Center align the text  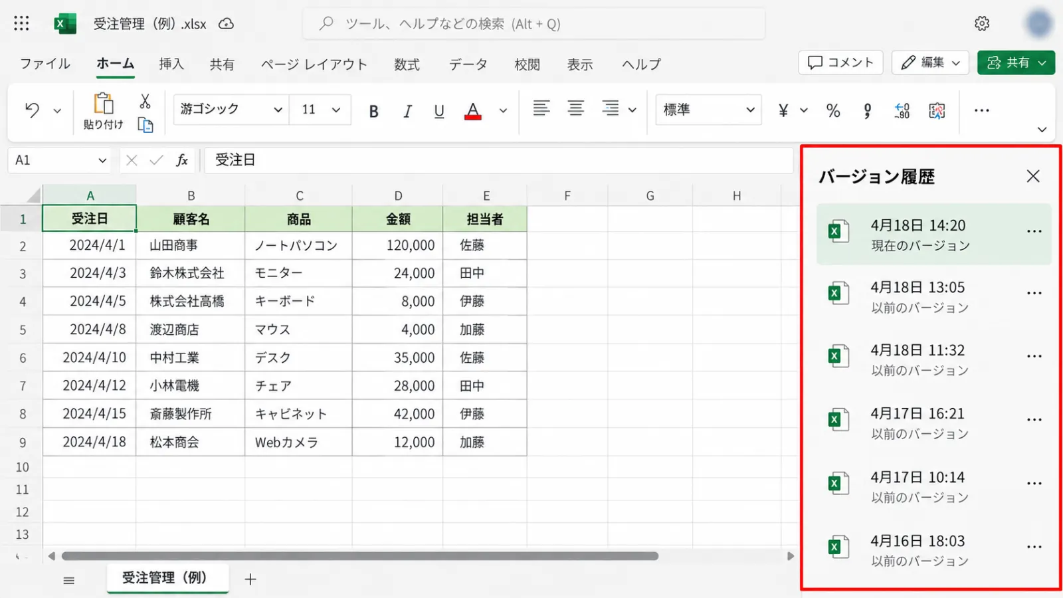coord(575,108)
